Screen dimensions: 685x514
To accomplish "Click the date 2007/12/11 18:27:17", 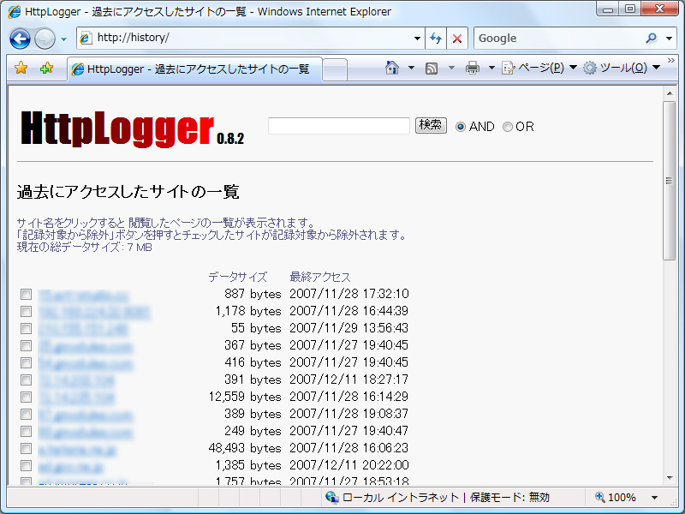I will pyautogui.click(x=349, y=380).
